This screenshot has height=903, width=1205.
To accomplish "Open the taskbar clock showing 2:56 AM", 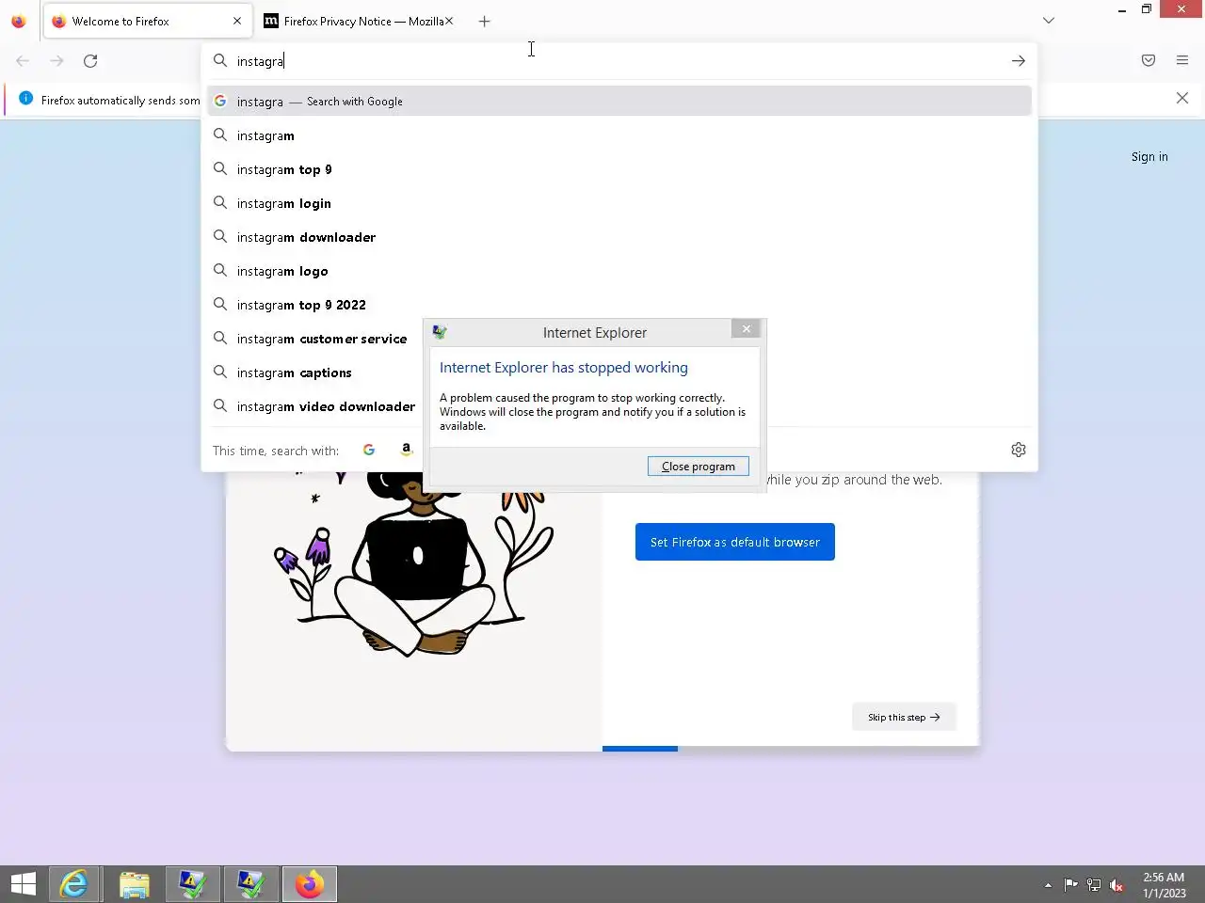I will (1164, 885).
